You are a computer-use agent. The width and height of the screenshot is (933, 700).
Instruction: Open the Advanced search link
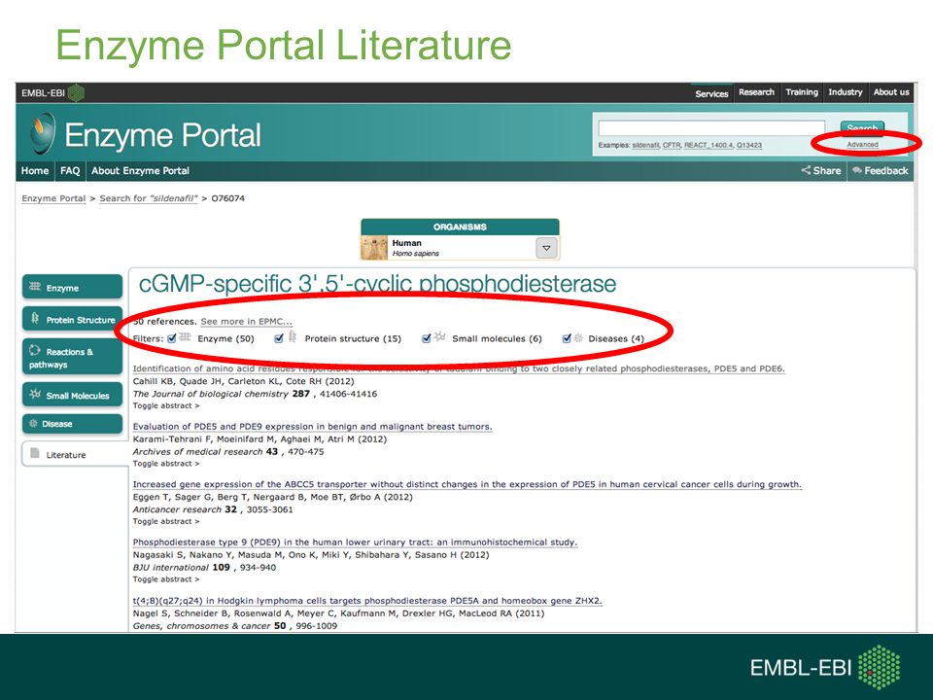(862, 145)
